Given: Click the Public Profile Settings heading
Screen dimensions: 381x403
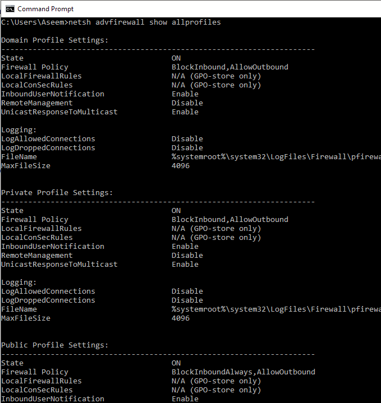Looking at the screenshot, I should click(x=54, y=345).
